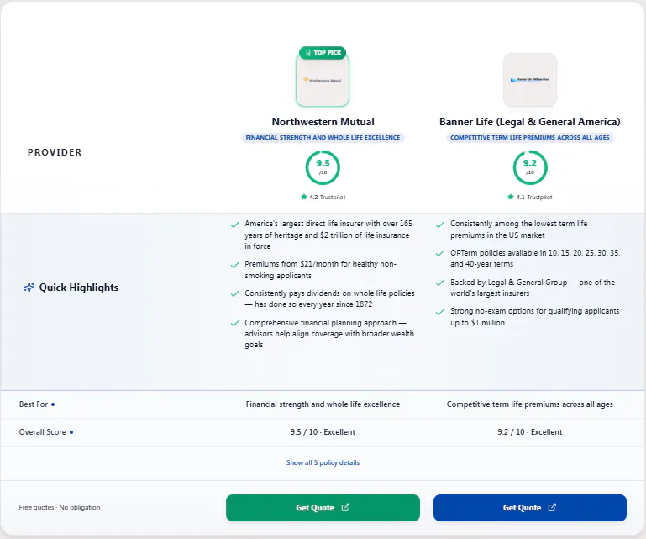Screen dimensions: 646x539
Task: Click the 4.2 Trustpilot star icon
Action: (x=304, y=197)
